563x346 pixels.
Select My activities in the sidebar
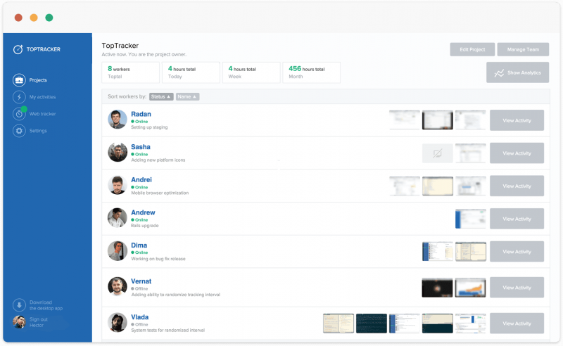[x=42, y=97]
